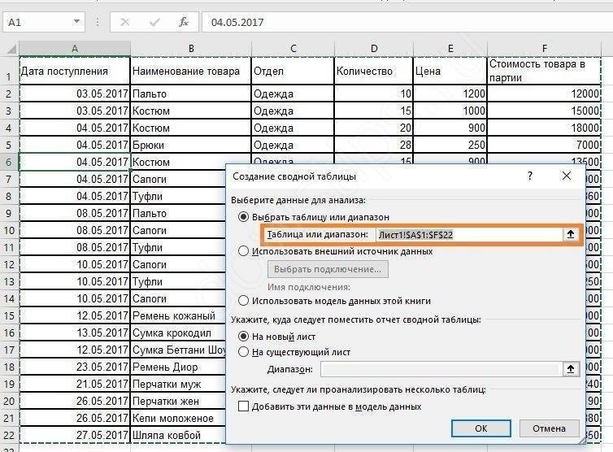Select row 3 header
This screenshot has height=452, width=613.
[9, 111]
